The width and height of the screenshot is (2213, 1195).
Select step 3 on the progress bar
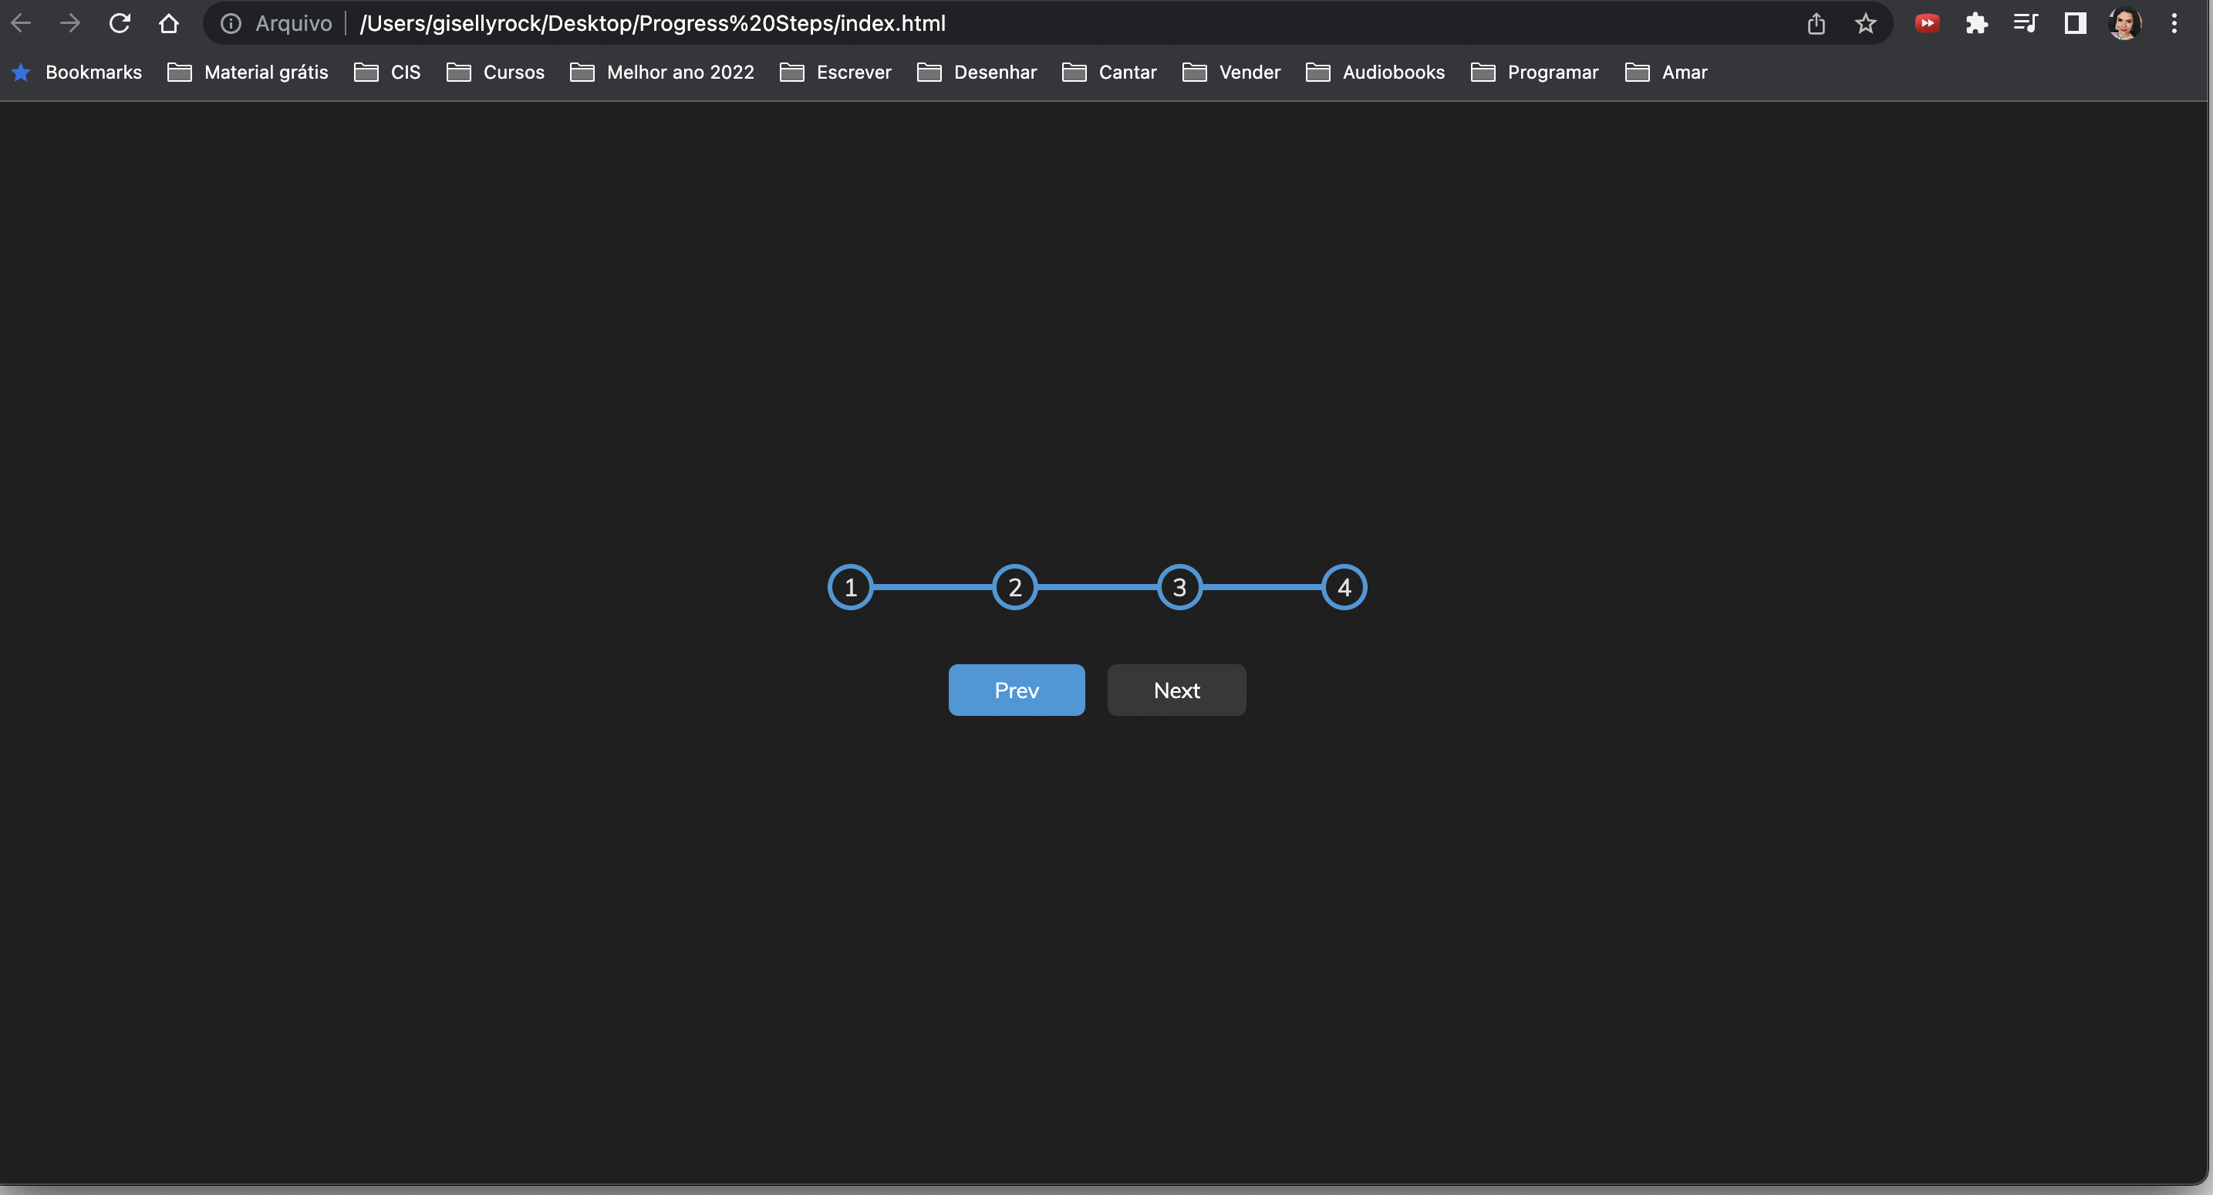1179,587
